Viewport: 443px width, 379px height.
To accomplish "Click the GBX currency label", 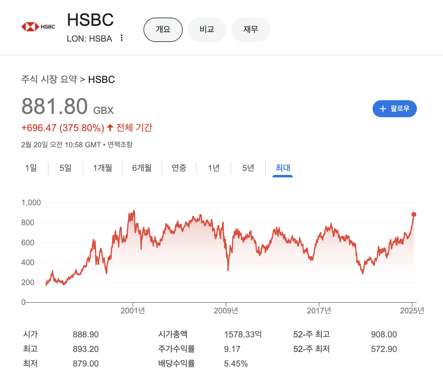I will [103, 110].
